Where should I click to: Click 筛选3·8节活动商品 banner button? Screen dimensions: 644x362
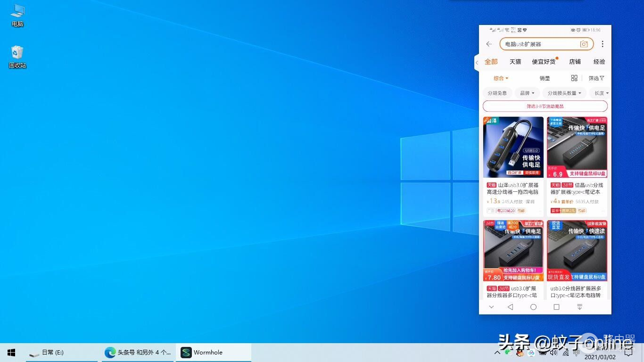545,106
